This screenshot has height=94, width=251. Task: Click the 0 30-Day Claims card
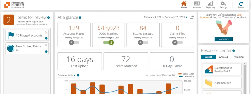(172, 61)
